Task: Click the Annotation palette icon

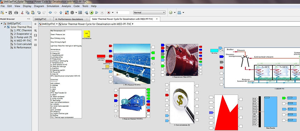Action: (36, 45)
